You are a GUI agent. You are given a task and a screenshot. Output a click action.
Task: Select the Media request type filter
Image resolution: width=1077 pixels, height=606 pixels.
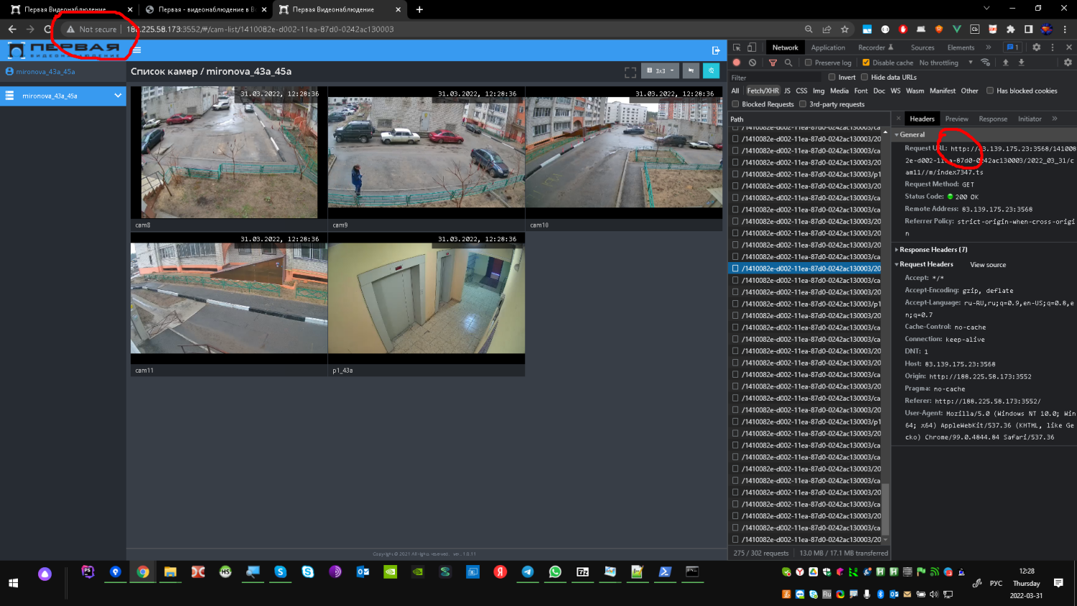point(839,90)
